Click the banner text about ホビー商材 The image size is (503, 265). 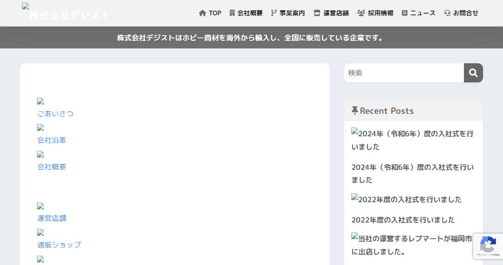coord(251,38)
